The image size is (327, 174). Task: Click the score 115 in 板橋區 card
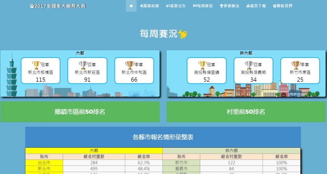click(40, 80)
